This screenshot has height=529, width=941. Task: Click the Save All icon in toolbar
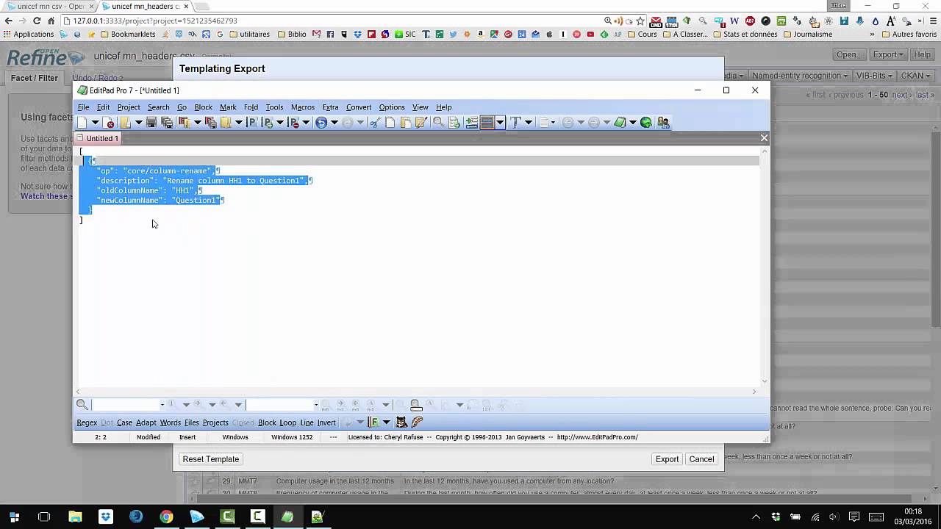pyautogui.click(x=167, y=123)
